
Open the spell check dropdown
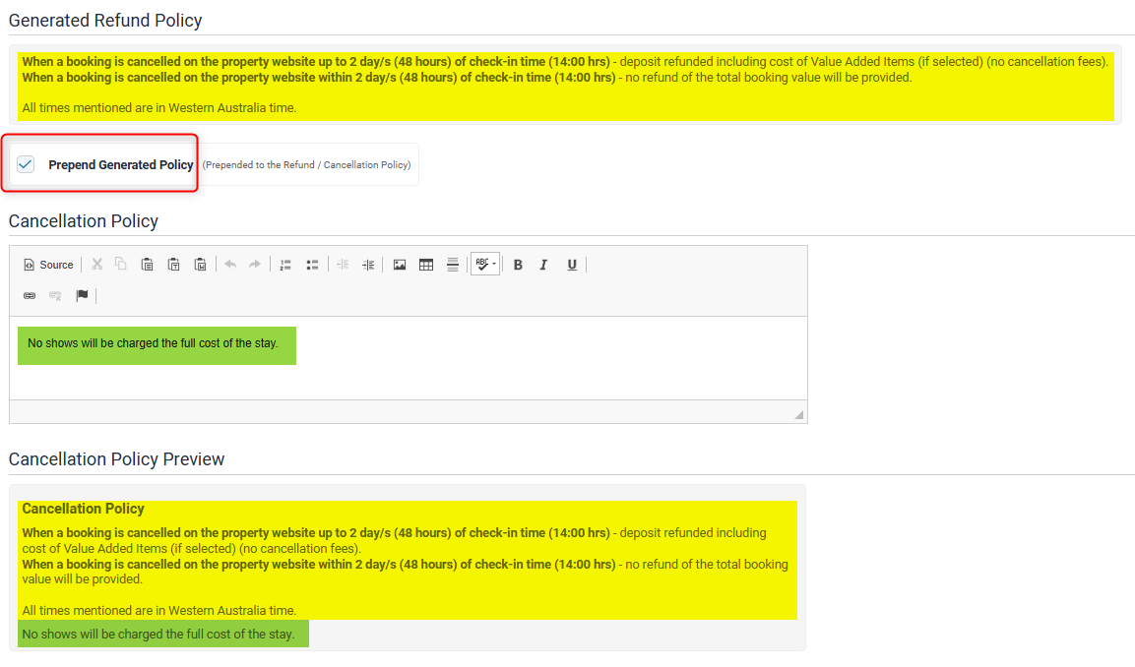(485, 265)
